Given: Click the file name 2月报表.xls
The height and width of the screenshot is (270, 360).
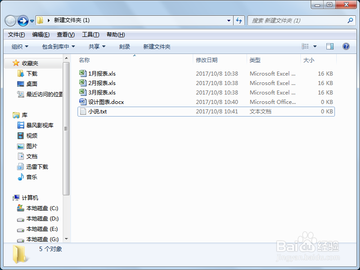Looking at the screenshot, I should (x=102, y=83).
